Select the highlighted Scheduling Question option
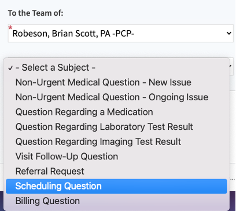Screen dimensions: 236x211 coord(116,186)
